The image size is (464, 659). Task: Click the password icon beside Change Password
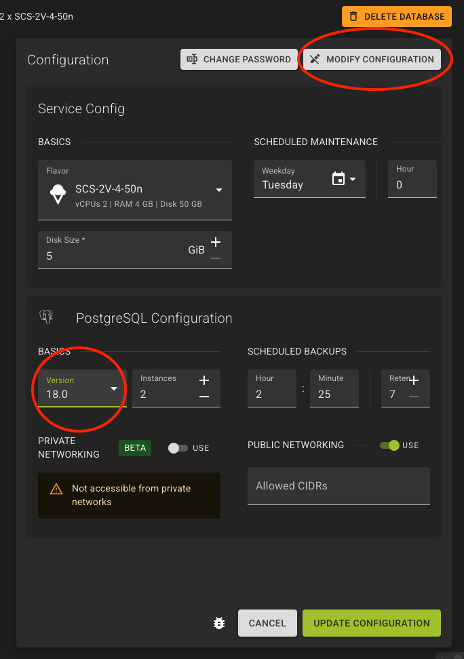tap(192, 59)
